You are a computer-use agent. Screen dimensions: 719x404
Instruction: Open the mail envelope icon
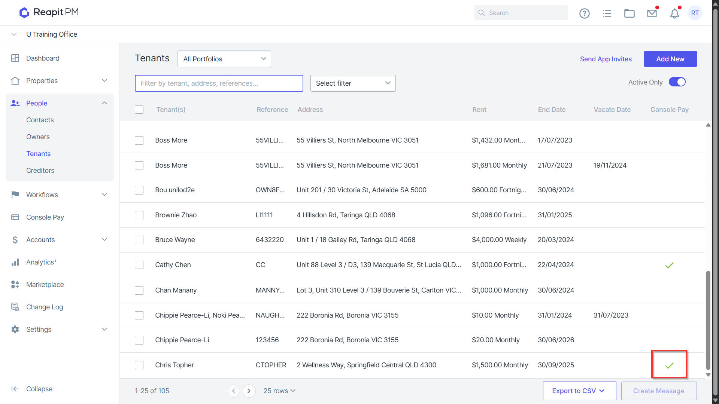pos(652,13)
